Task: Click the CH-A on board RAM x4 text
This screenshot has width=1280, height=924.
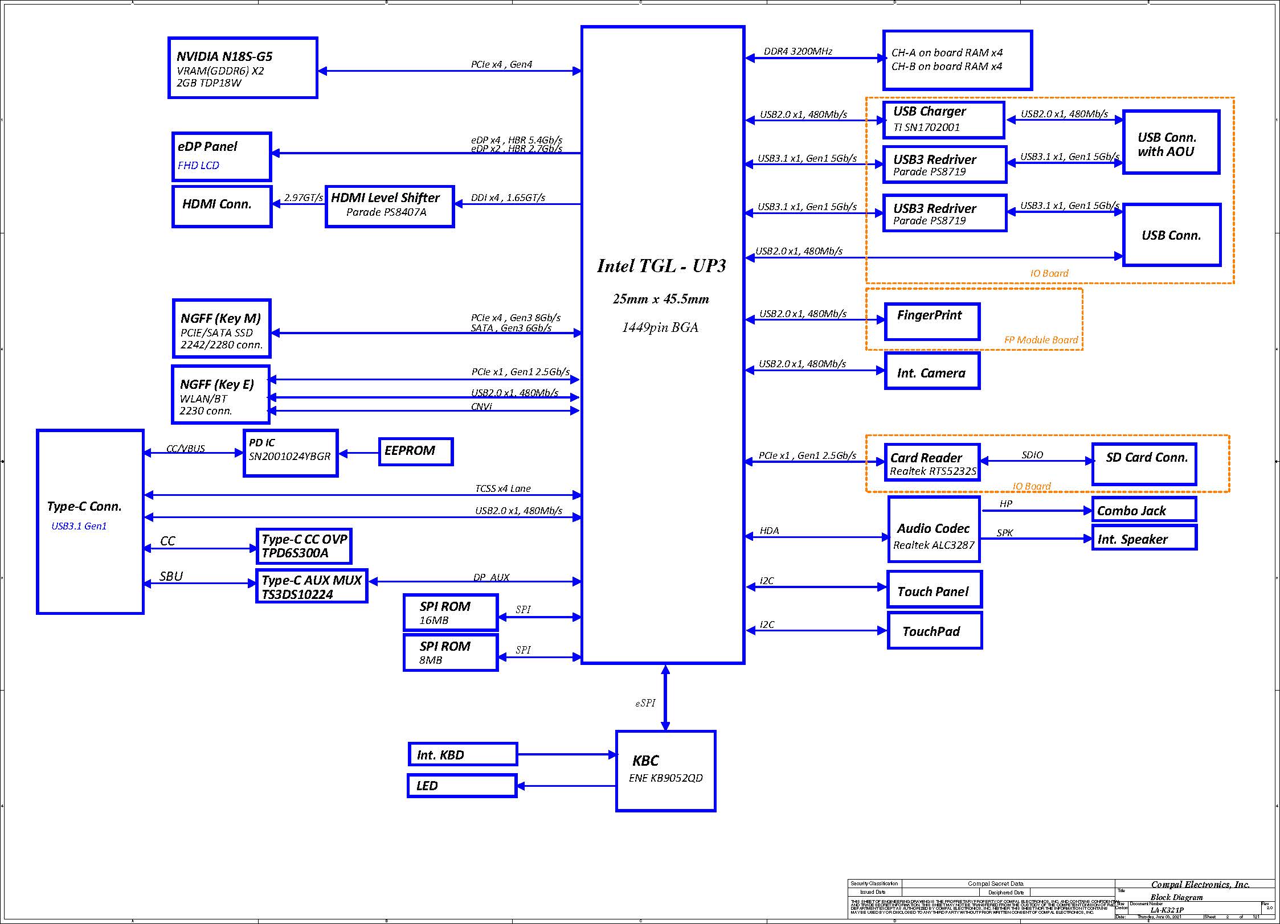Action: [x=947, y=53]
